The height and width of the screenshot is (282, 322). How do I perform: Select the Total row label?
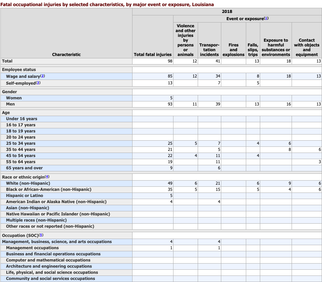(7, 61)
